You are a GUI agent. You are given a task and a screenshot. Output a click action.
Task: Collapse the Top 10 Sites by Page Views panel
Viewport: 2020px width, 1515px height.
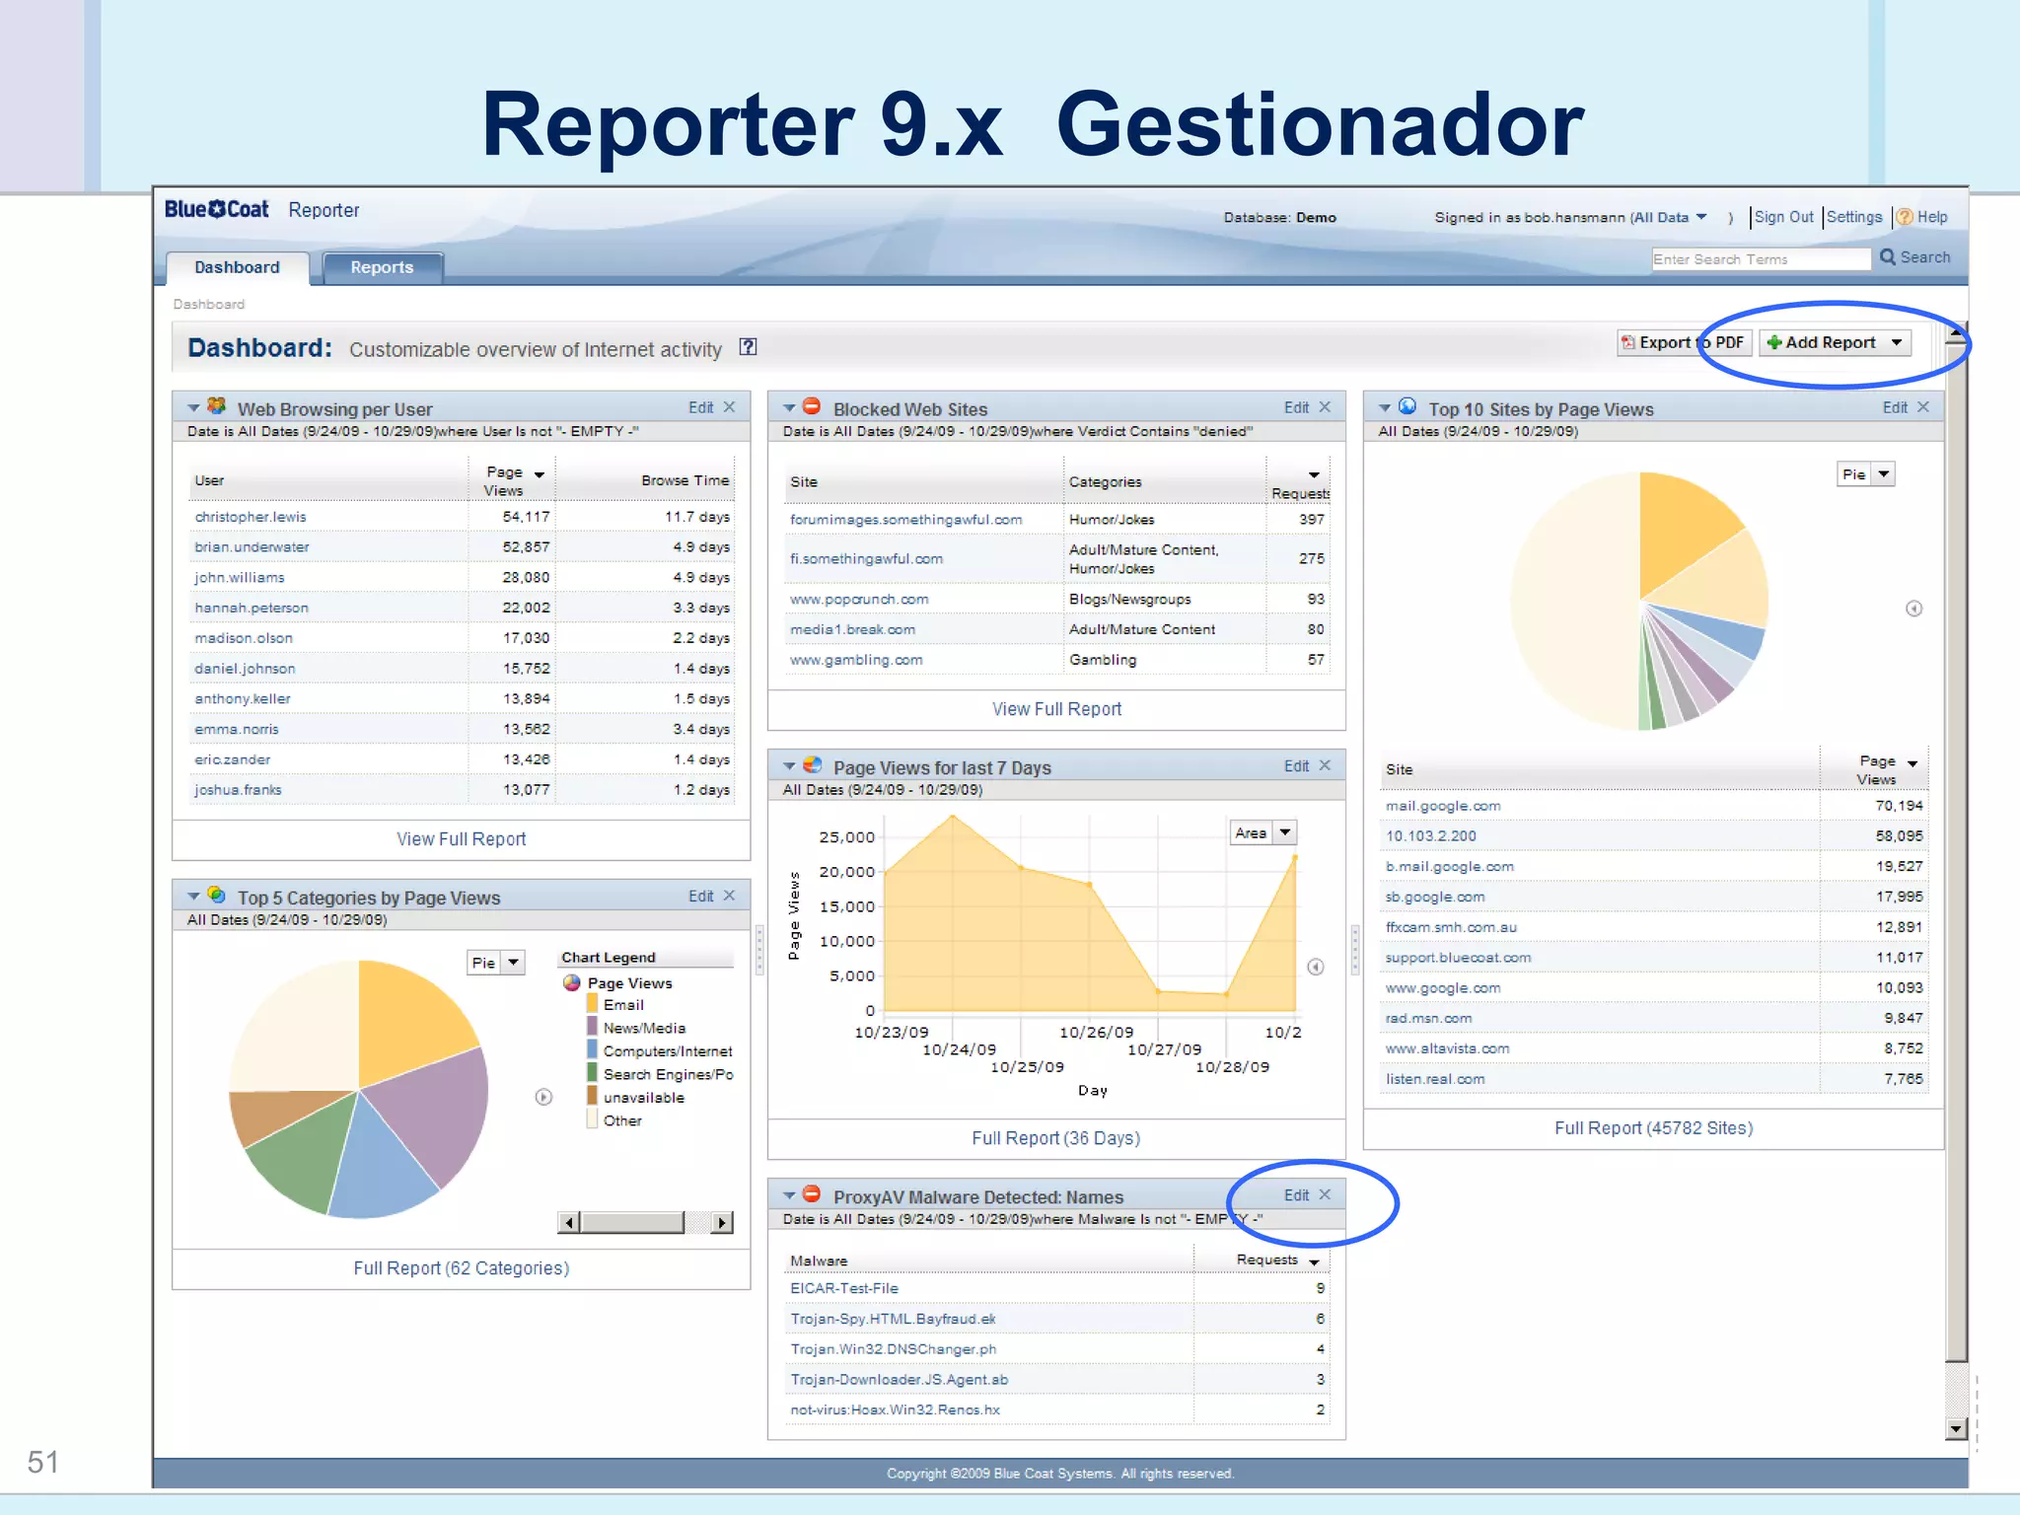1385,408
